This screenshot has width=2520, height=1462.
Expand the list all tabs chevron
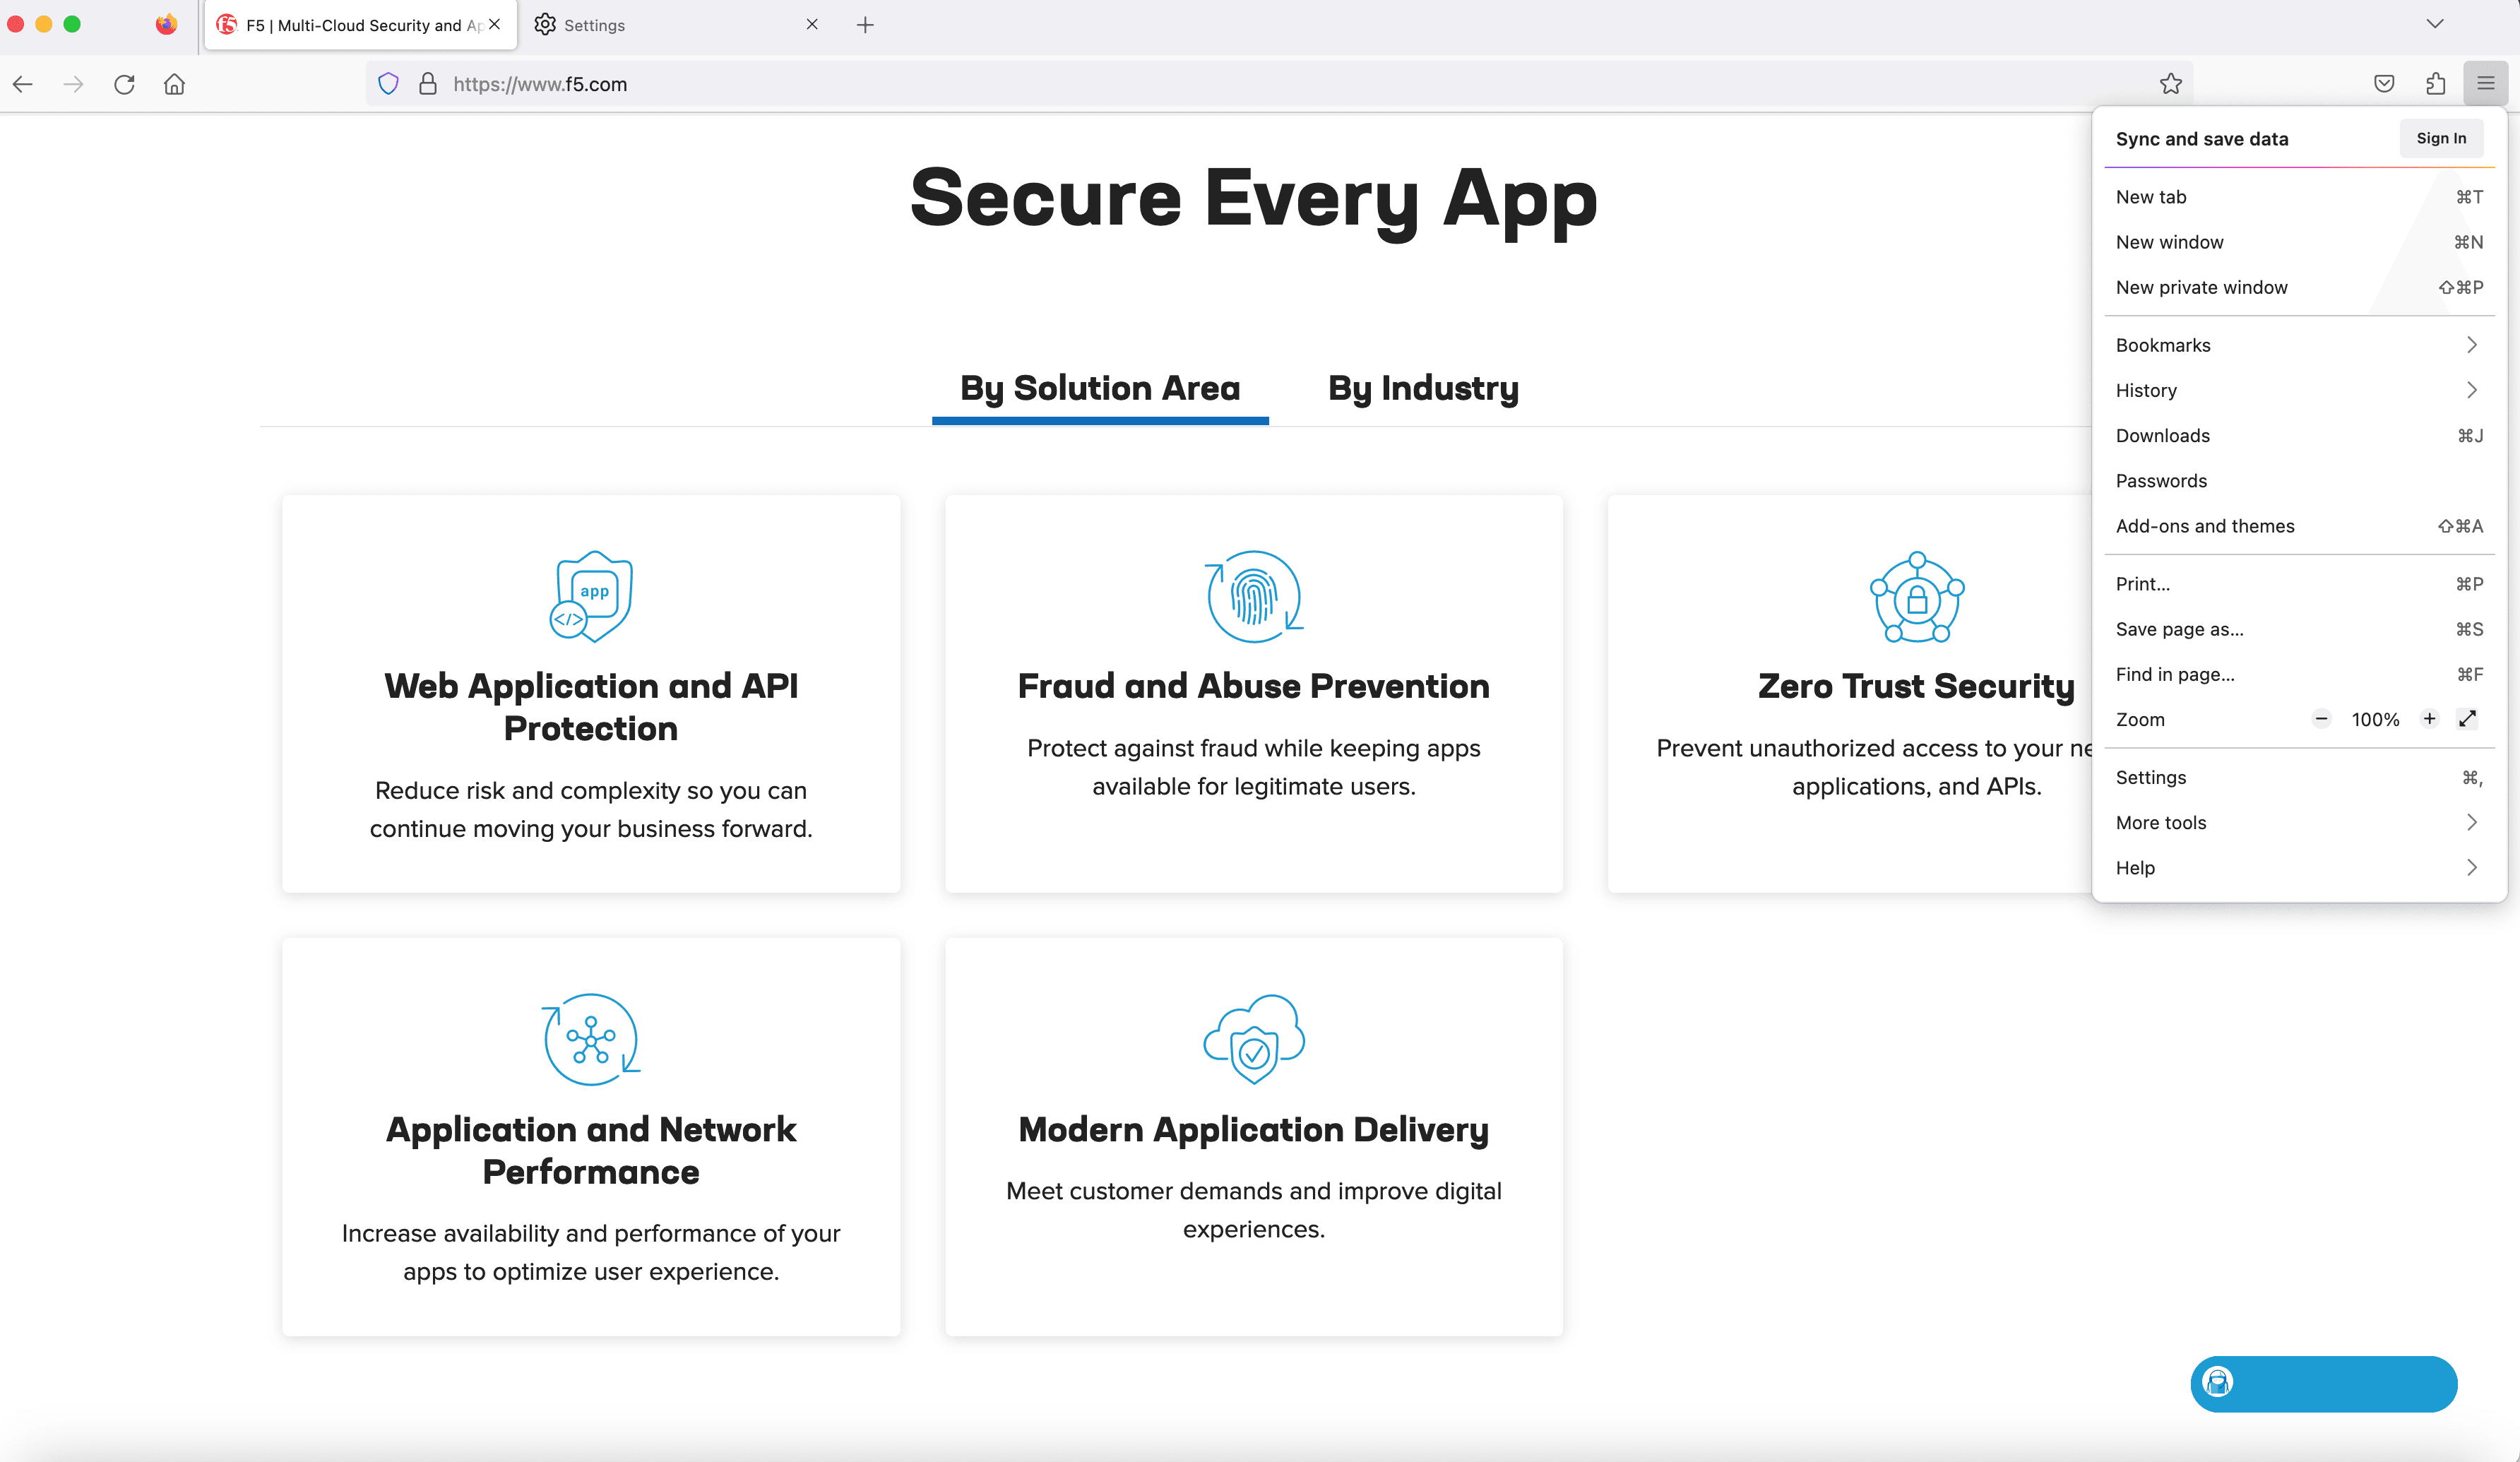[2435, 24]
